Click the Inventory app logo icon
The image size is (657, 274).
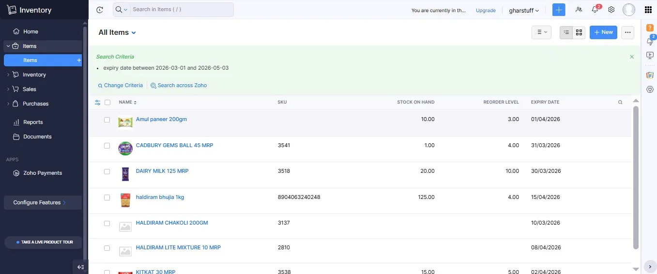click(12, 10)
